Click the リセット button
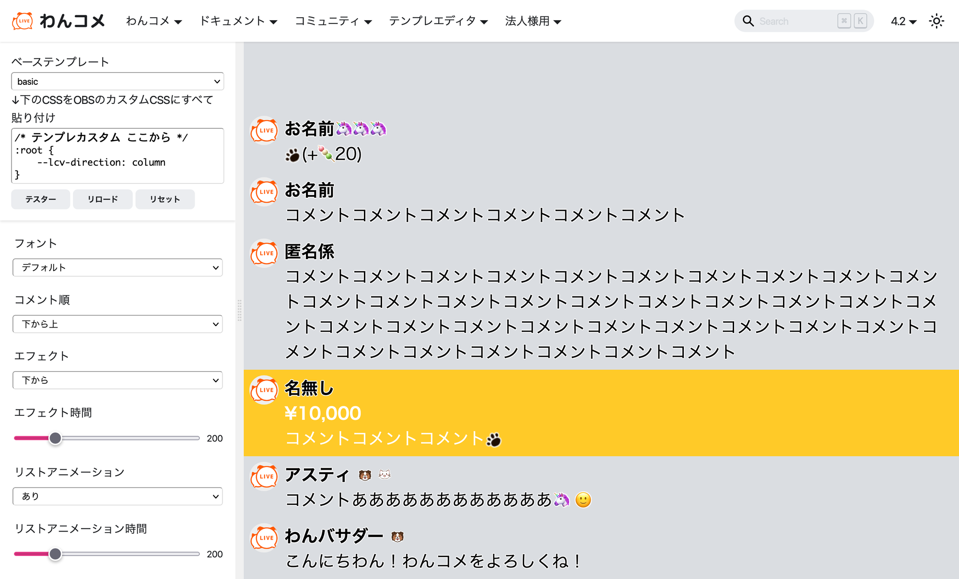Viewport: 959px width, 579px height. point(165,199)
